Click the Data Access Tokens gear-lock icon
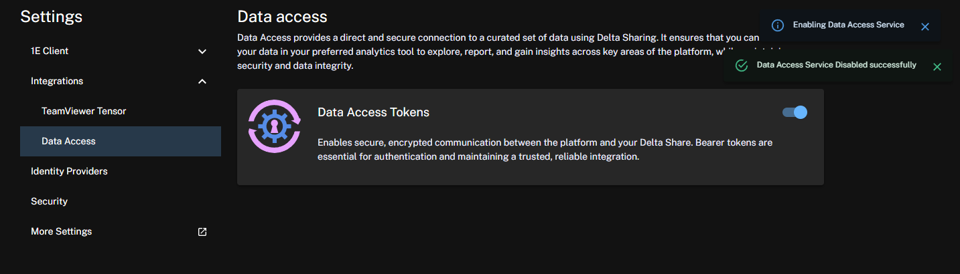This screenshot has width=960, height=274. (x=275, y=126)
